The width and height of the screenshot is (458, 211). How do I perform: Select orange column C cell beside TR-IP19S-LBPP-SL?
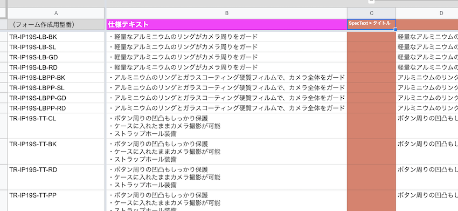tap(372, 88)
